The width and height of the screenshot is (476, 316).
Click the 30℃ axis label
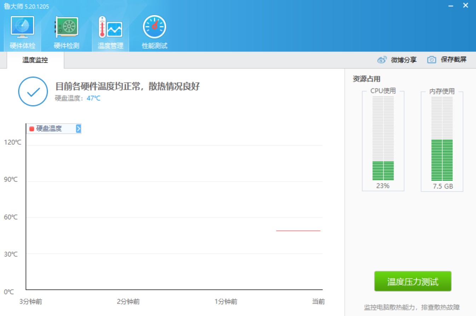coord(11,254)
